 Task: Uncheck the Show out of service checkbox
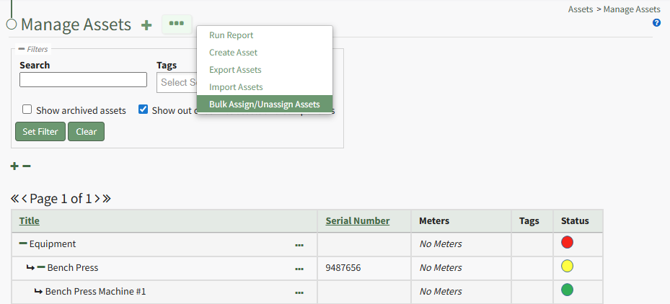click(143, 109)
